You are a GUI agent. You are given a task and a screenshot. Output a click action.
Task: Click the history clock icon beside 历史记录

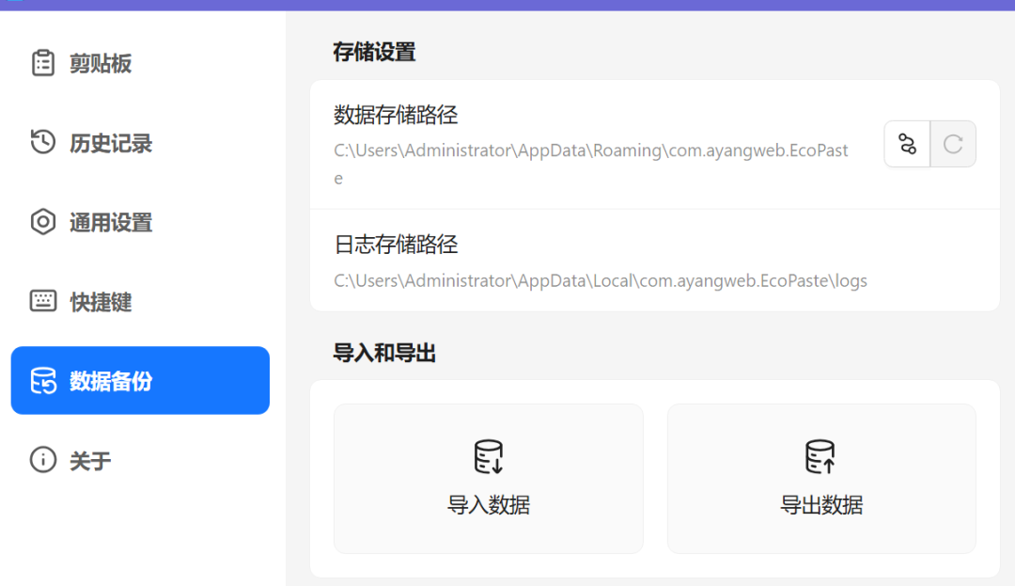pyautogui.click(x=41, y=143)
